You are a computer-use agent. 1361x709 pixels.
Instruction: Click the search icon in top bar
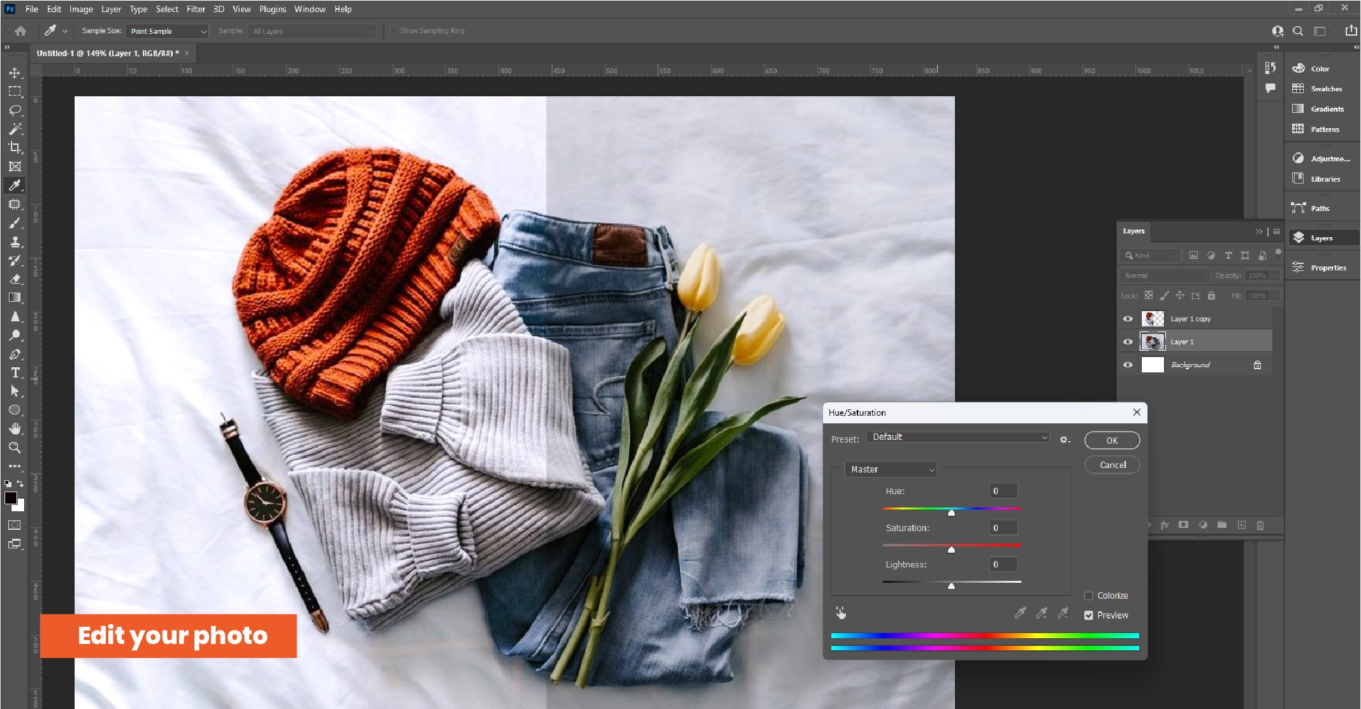click(1298, 31)
